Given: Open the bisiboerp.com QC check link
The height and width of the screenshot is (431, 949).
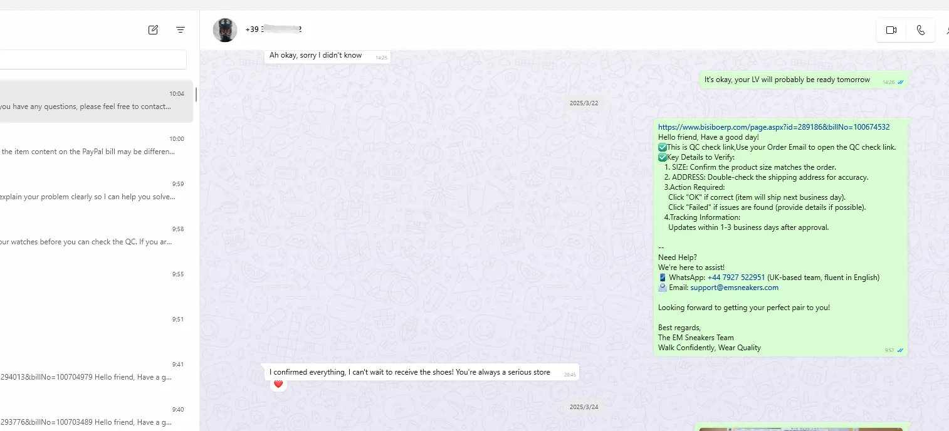Looking at the screenshot, I should coord(773,127).
